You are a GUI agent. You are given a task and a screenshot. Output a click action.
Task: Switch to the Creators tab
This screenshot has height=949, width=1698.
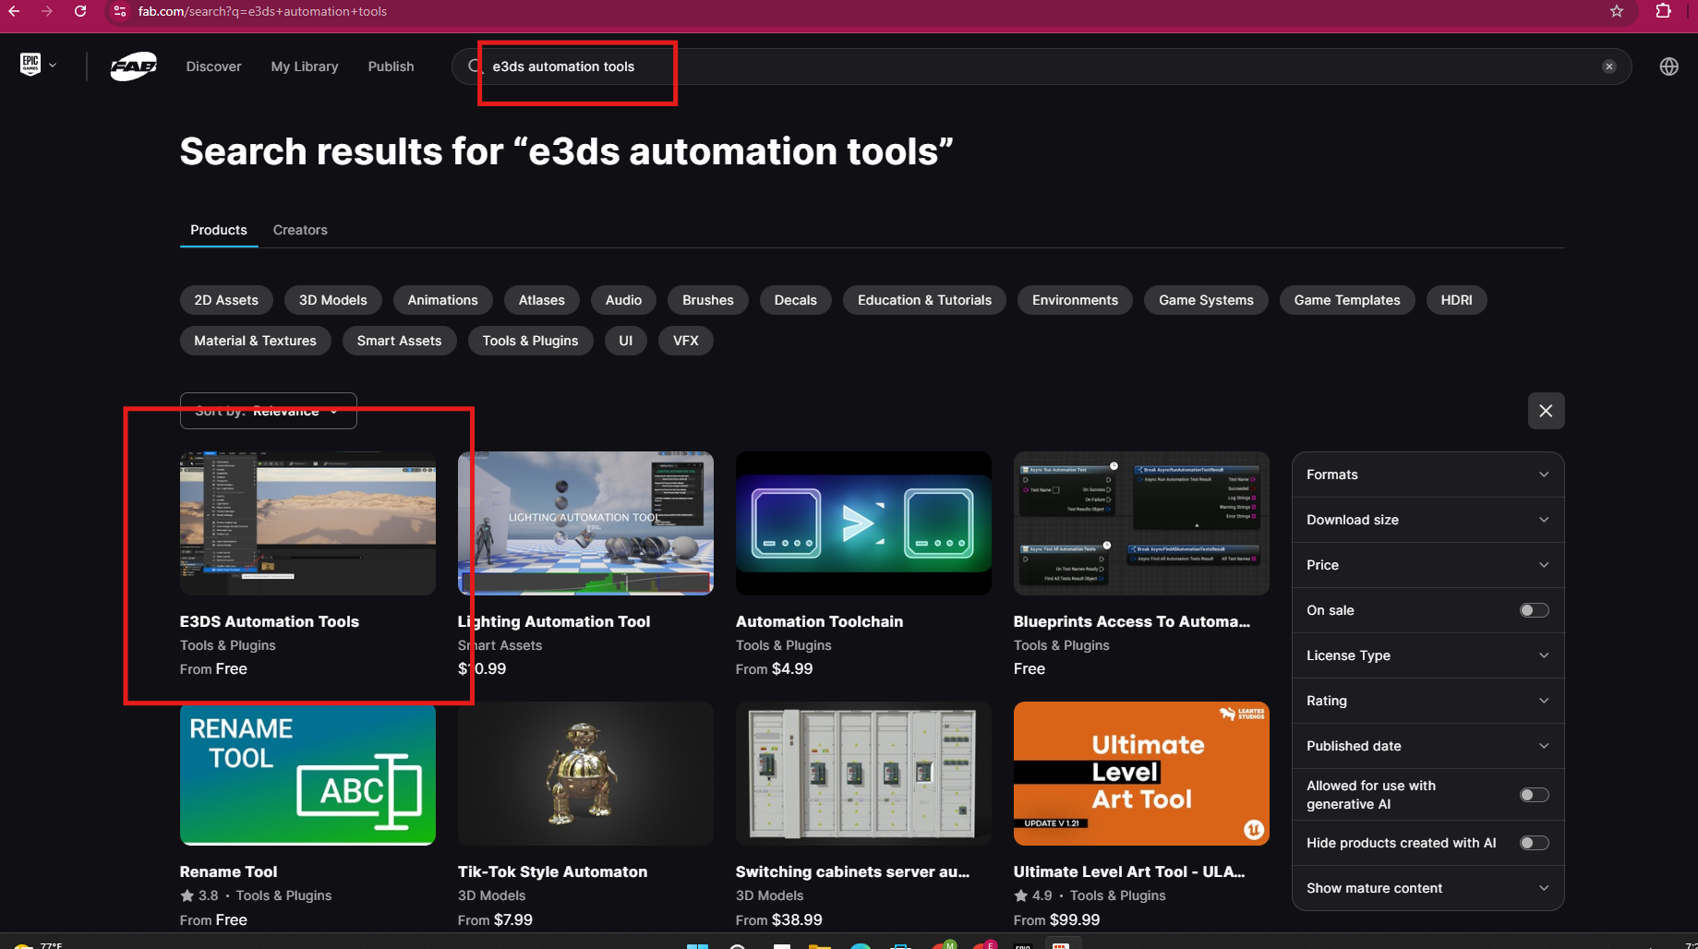tap(299, 230)
